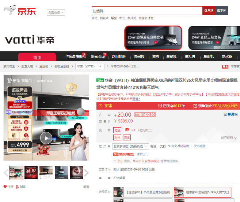Open the 单烟机 menu item
Screen dimensions: 240x202
coord(209,56)
